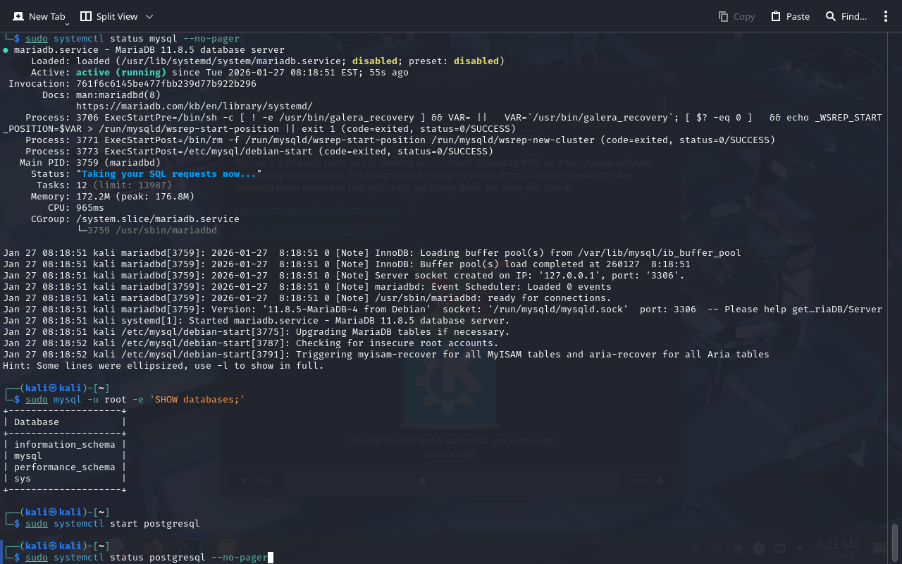Screen dimensions: 902x564
Task: Click information_schema in the database table
Action: tap(64, 445)
